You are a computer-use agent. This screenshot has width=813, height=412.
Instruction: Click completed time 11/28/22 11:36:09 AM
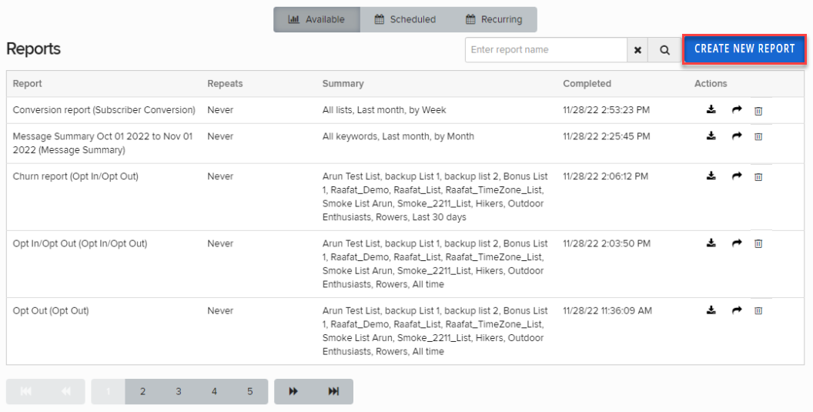click(607, 311)
